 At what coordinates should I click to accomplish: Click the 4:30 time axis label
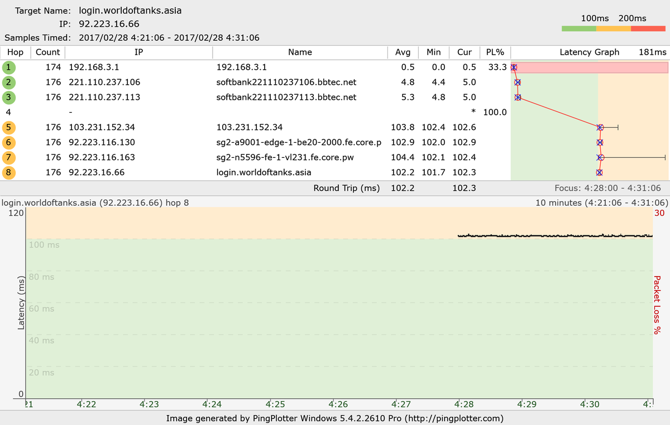589,405
